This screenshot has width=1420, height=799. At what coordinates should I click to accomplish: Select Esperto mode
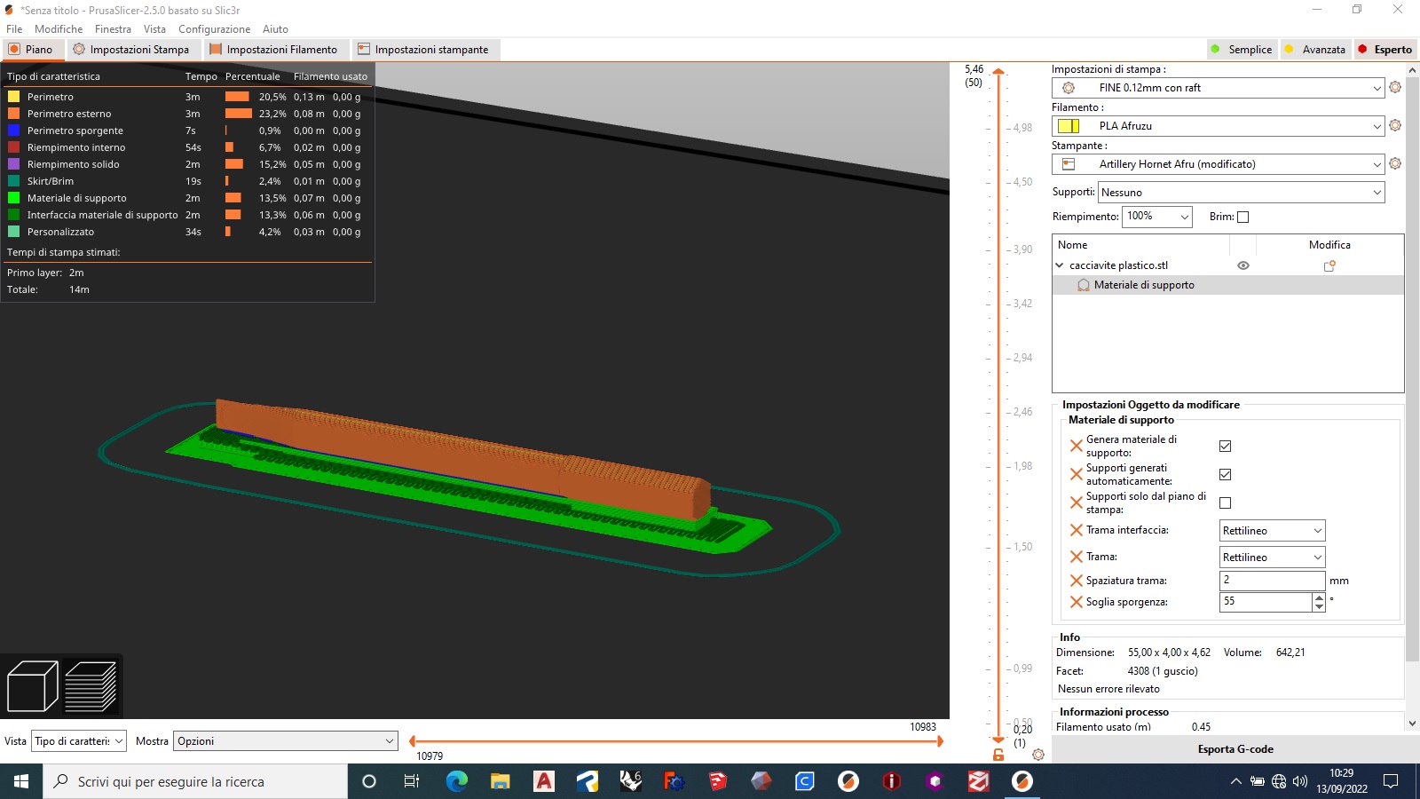(x=1384, y=50)
